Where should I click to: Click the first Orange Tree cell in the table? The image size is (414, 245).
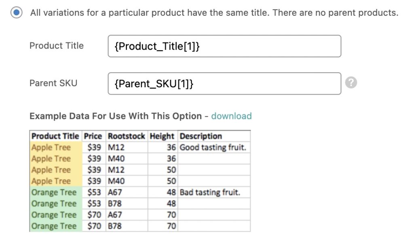[54, 192]
